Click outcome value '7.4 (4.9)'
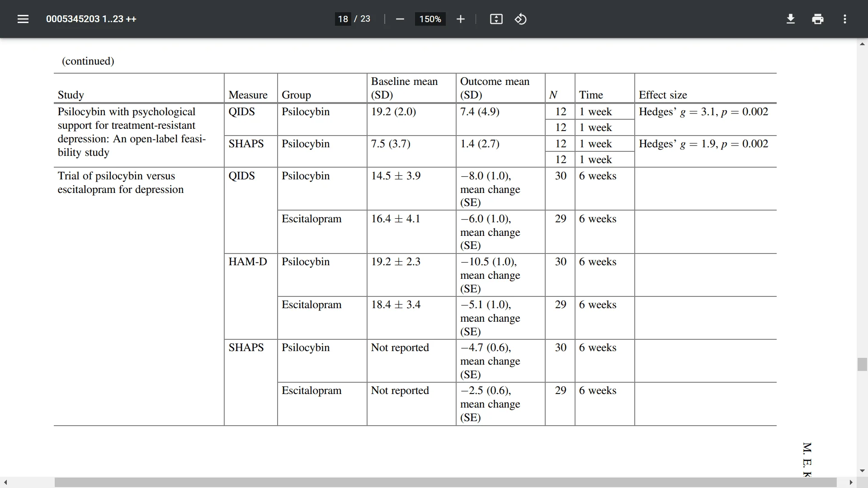This screenshot has width=868, height=488. 480,112
